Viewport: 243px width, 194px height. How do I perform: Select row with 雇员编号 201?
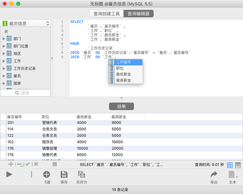click(x=121, y=123)
